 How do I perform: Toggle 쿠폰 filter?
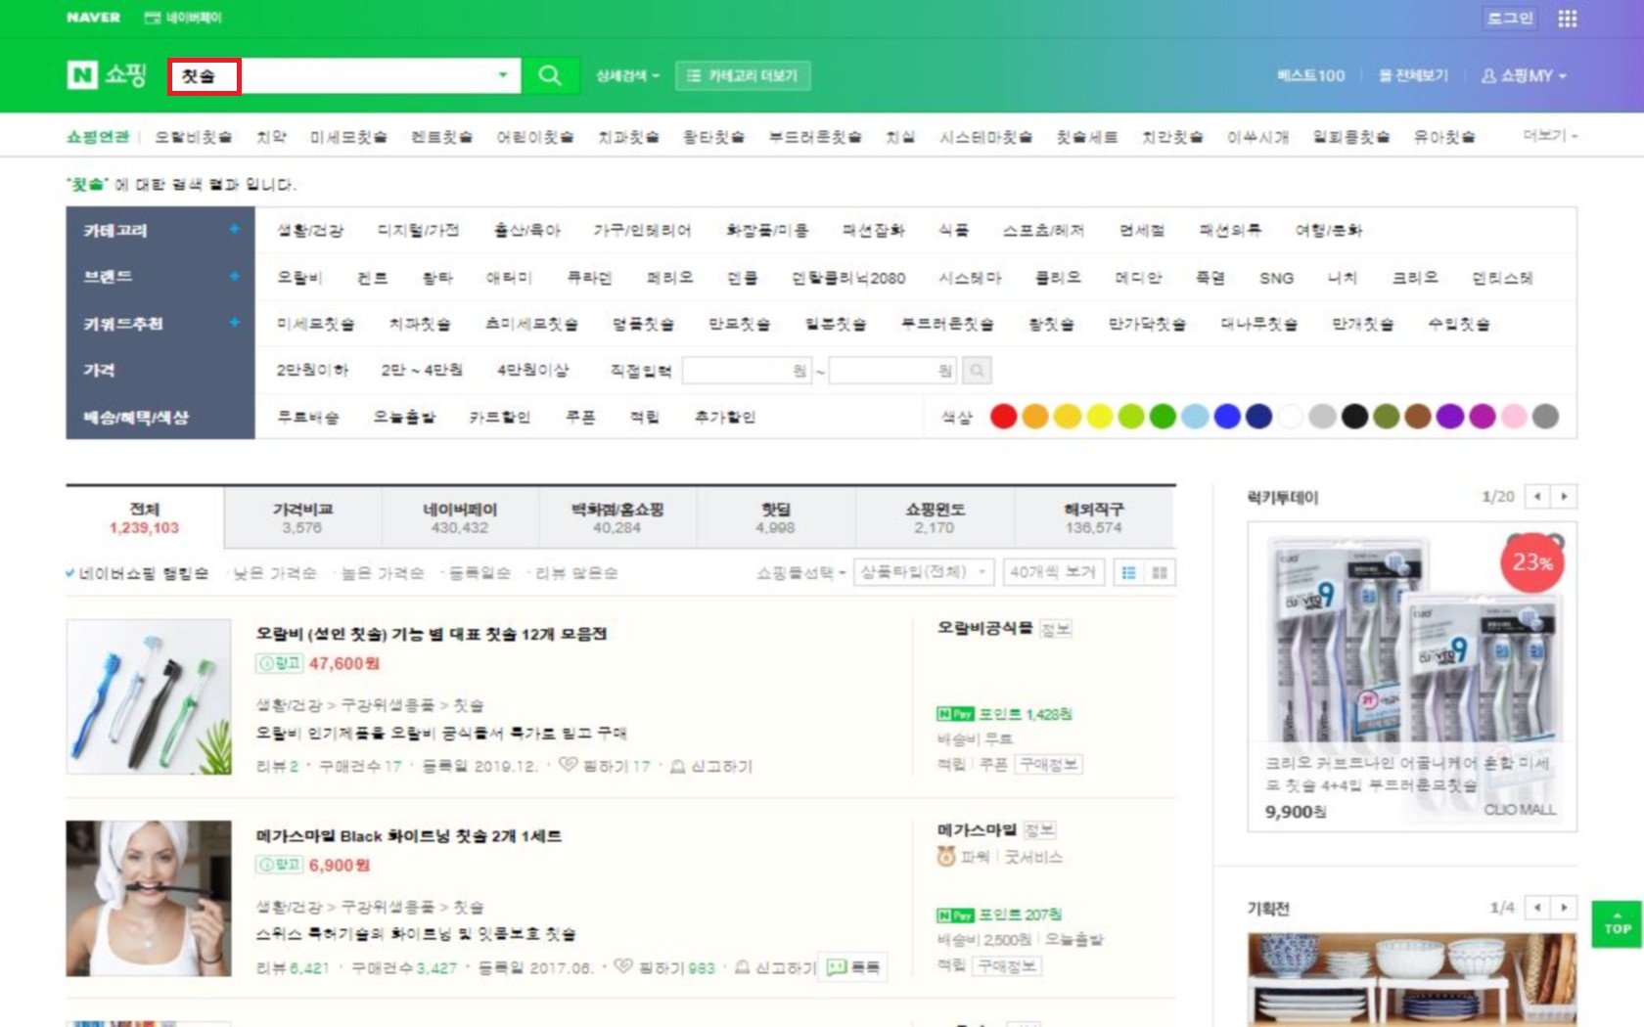coord(580,417)
